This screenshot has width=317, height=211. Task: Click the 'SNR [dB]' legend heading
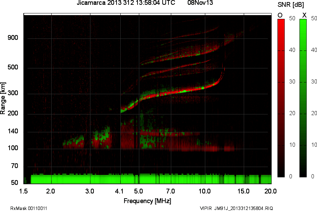pos(291,5)
